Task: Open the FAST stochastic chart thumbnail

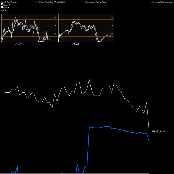Action: coord(29,28)
